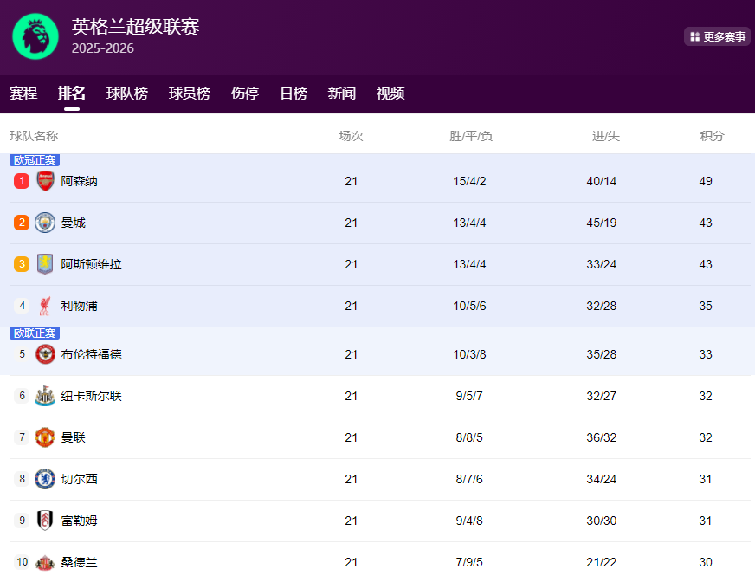Screen dimensions: 755x582
Task: Open team 布伦特福德 from the table
Action: click(x=91, y=354)
